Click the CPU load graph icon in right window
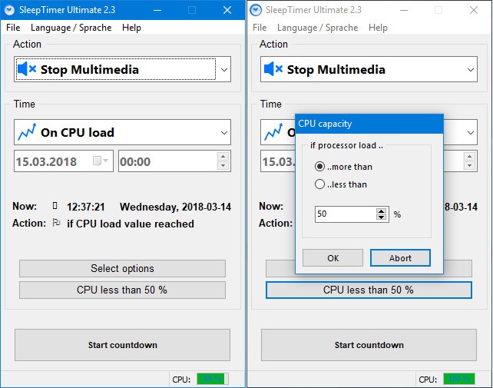 273,132
